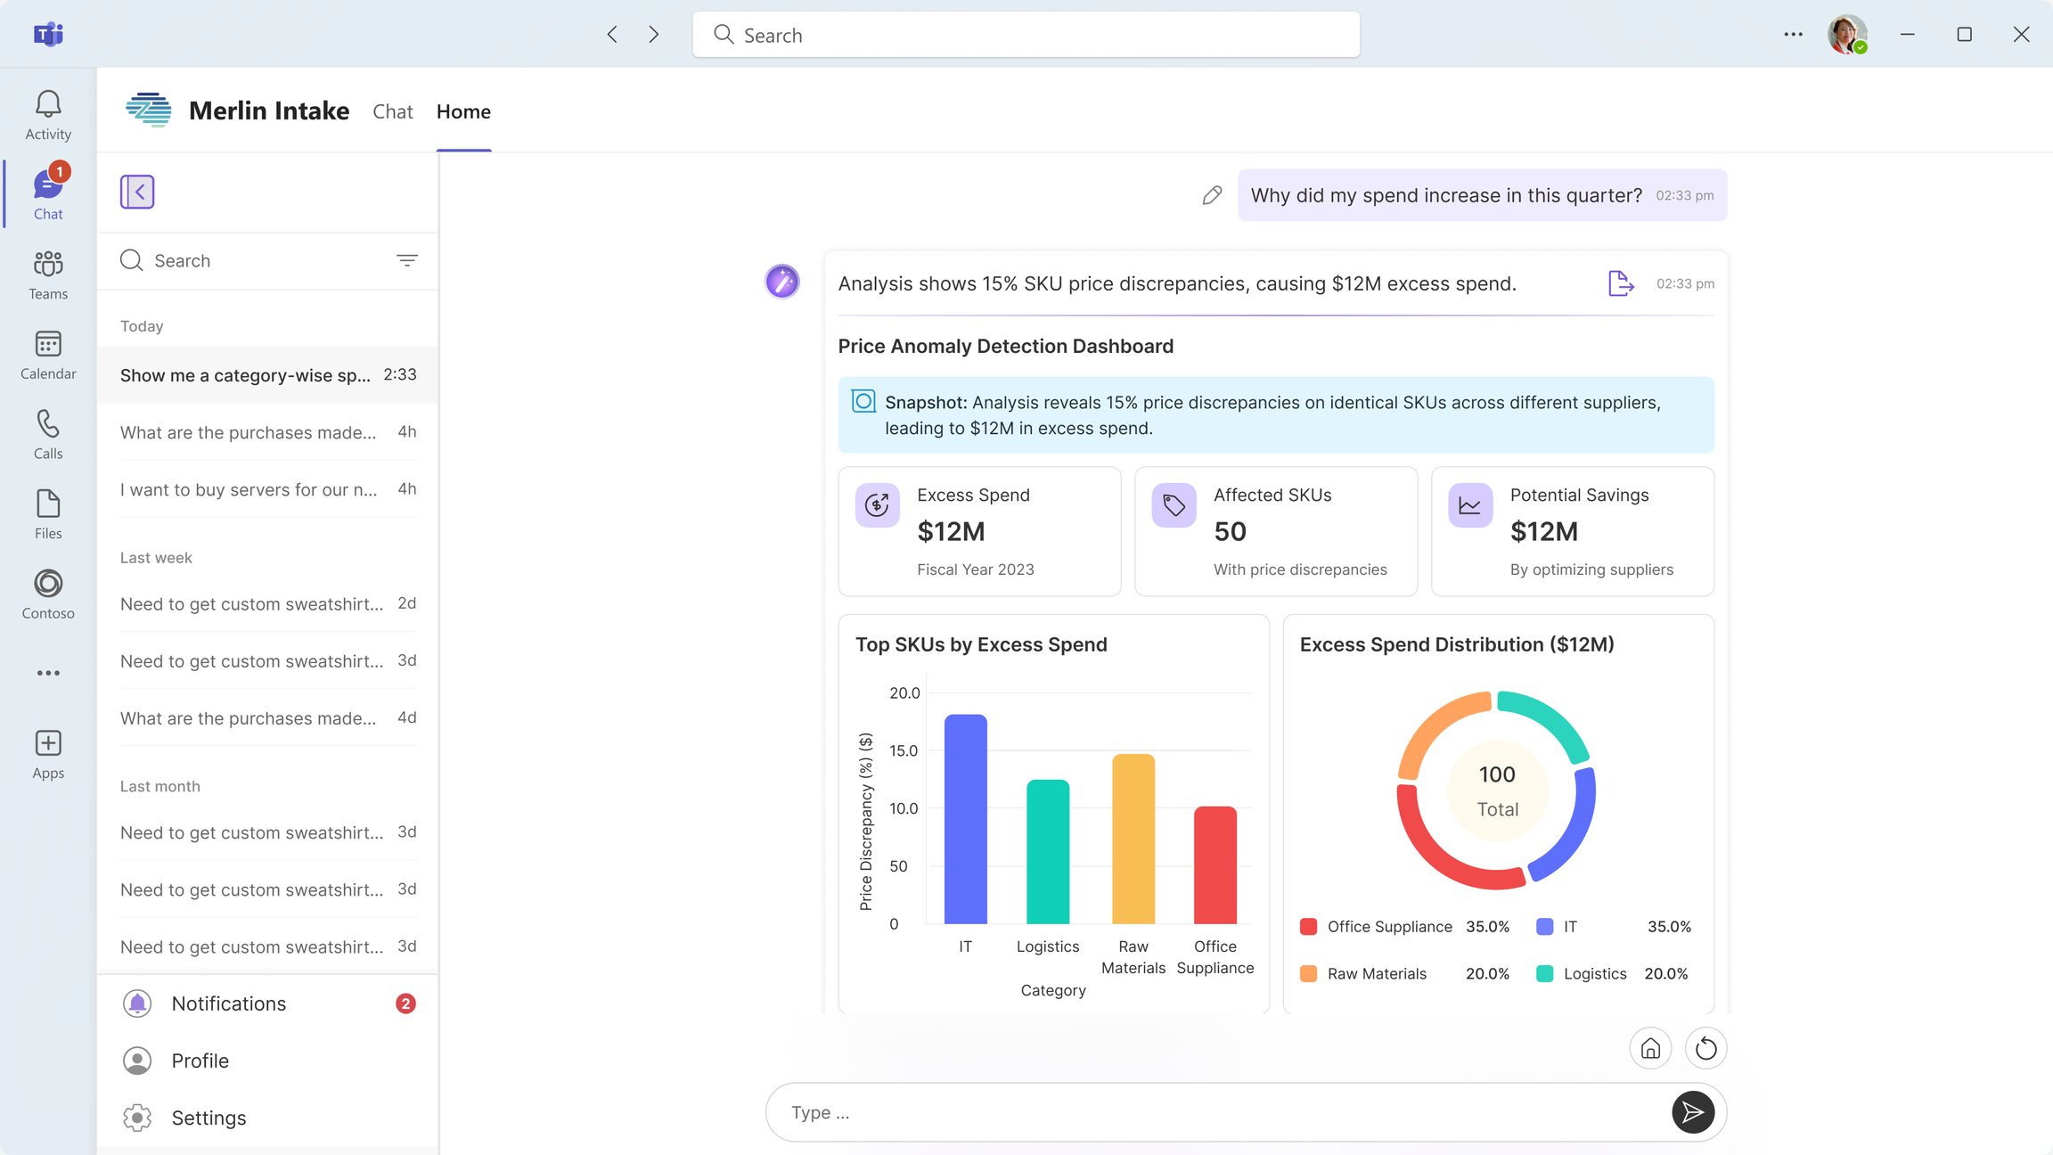This screenshot has width=2053, height=1155.
Task: Open 'Need to get custom sweatshirt' from 2d
Action: pos(267,604)
